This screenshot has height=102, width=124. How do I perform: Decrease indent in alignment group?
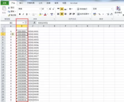[x=70, y=14]
